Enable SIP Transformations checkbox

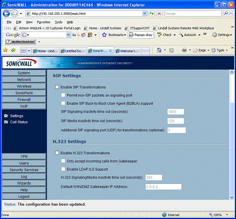(57, 87)
